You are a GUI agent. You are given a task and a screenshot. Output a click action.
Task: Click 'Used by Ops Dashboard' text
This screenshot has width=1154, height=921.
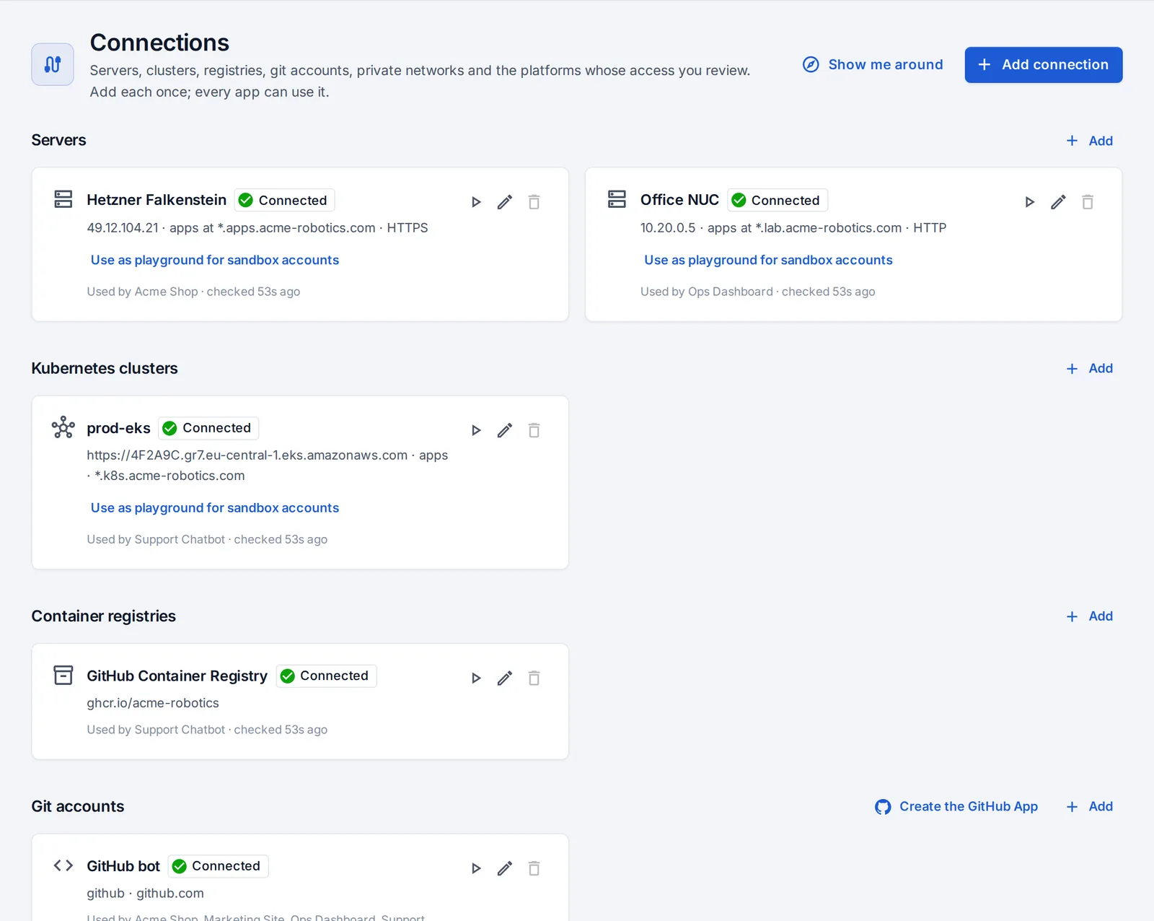[x=707, y=292]
